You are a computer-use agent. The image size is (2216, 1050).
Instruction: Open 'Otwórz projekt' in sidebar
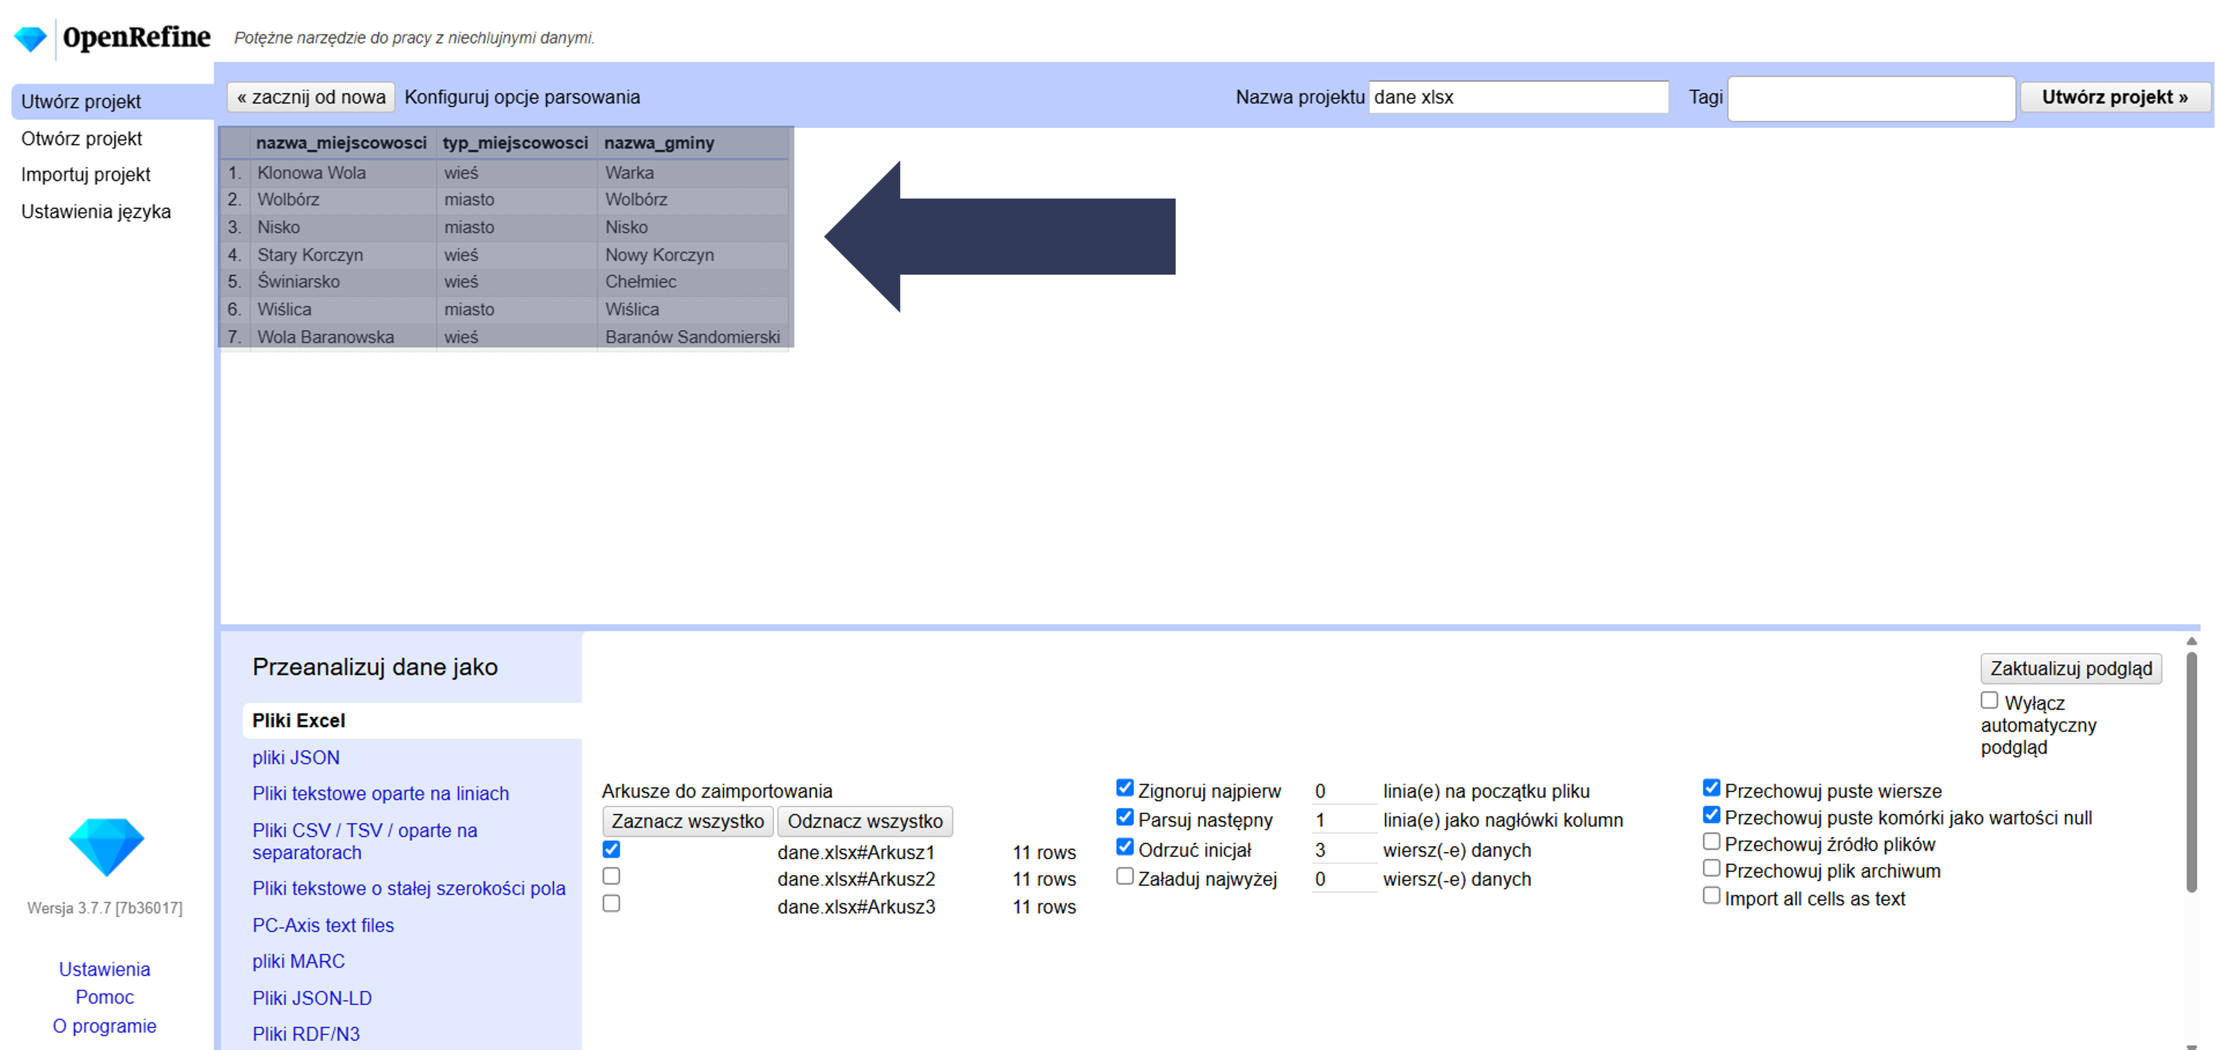(x=81, y=138)
